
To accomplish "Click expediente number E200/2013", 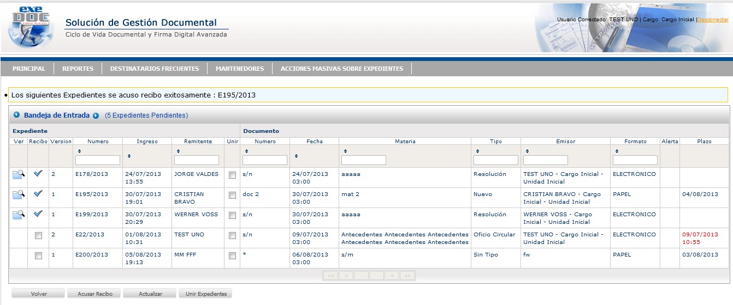I will coord(92,255).
